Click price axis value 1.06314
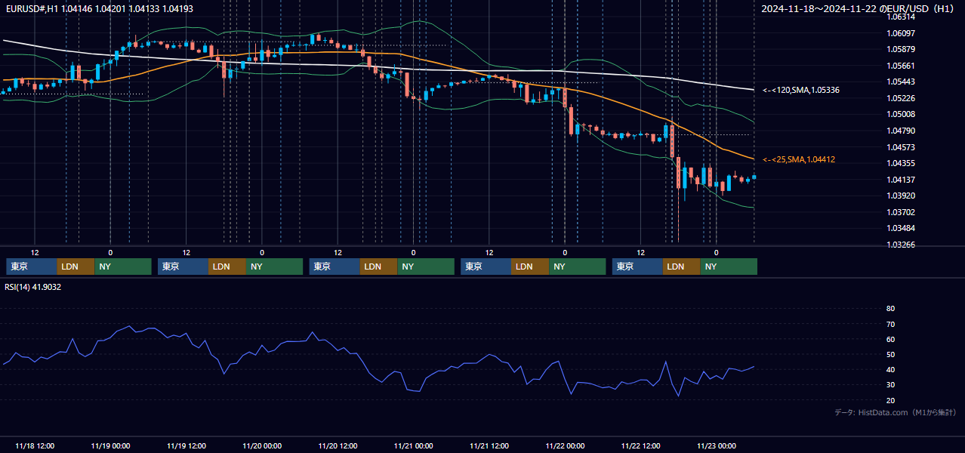The image size is (965, 453). point(901,17)
